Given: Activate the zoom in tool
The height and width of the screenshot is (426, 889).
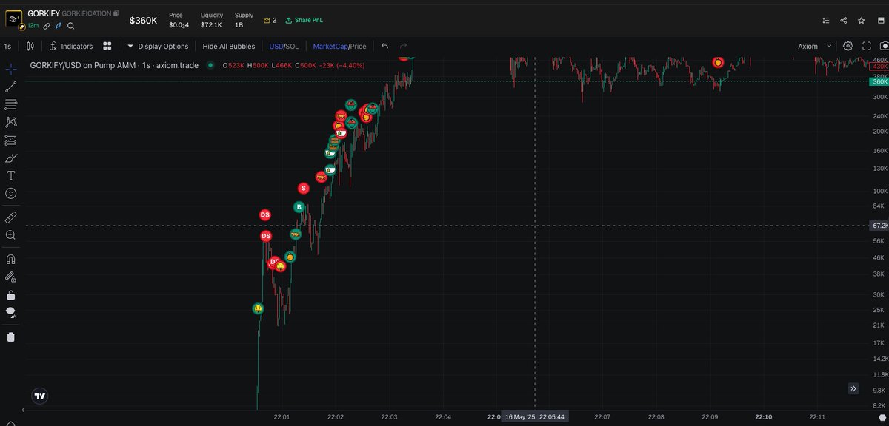Looking at the screenshot, I should [11, 235].
